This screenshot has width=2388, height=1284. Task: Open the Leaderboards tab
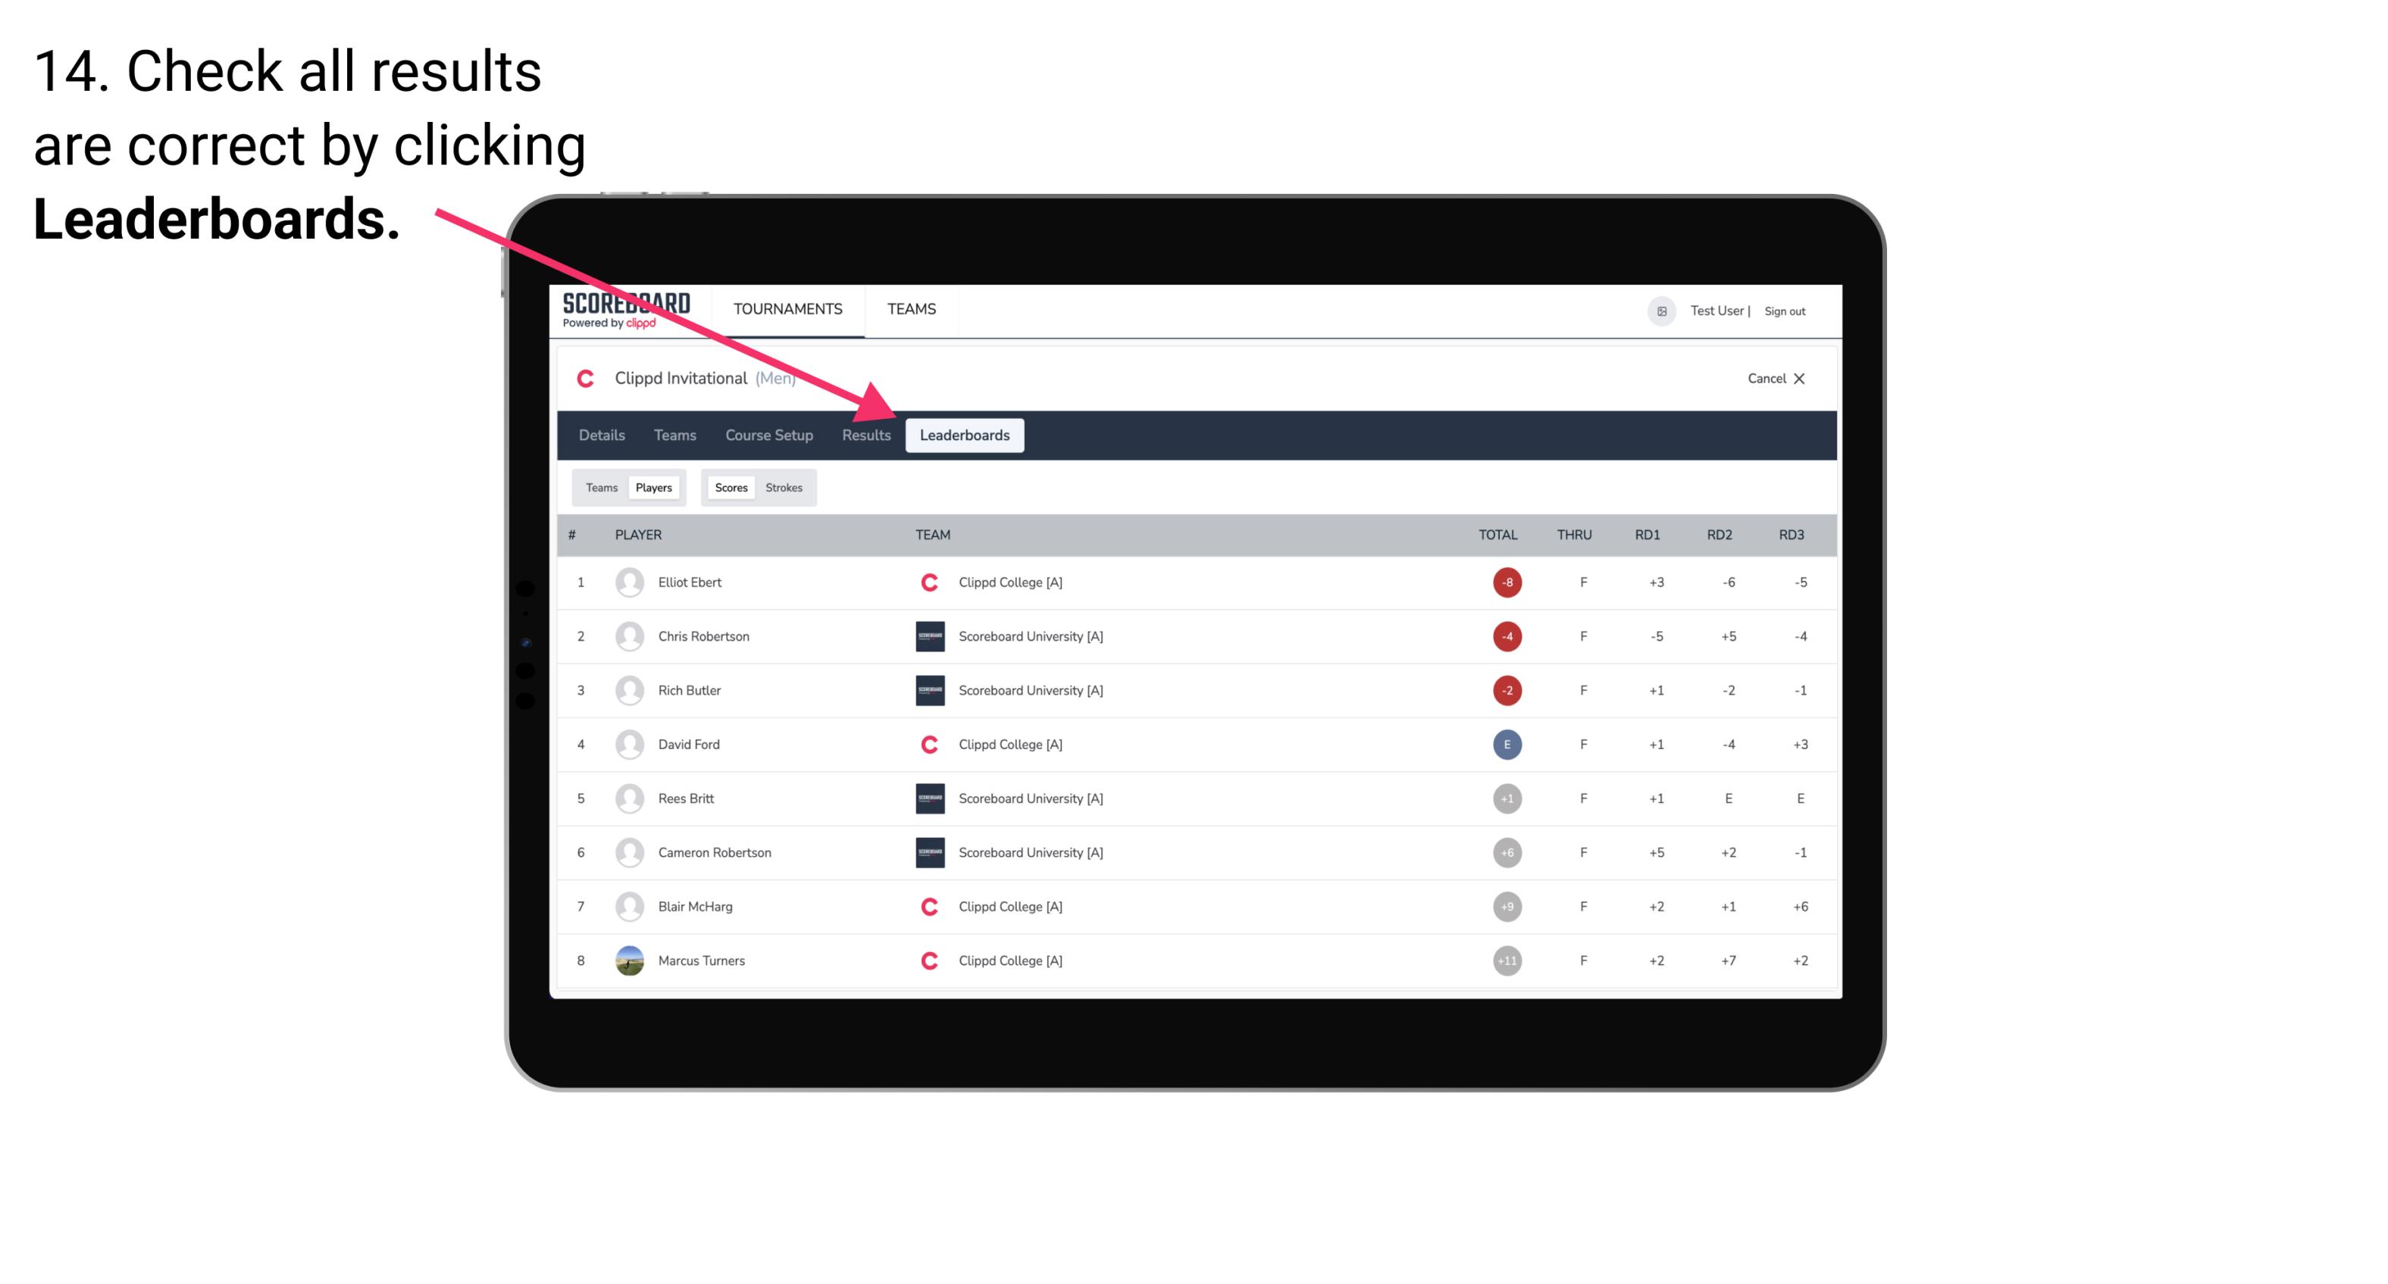click(965, 435)
